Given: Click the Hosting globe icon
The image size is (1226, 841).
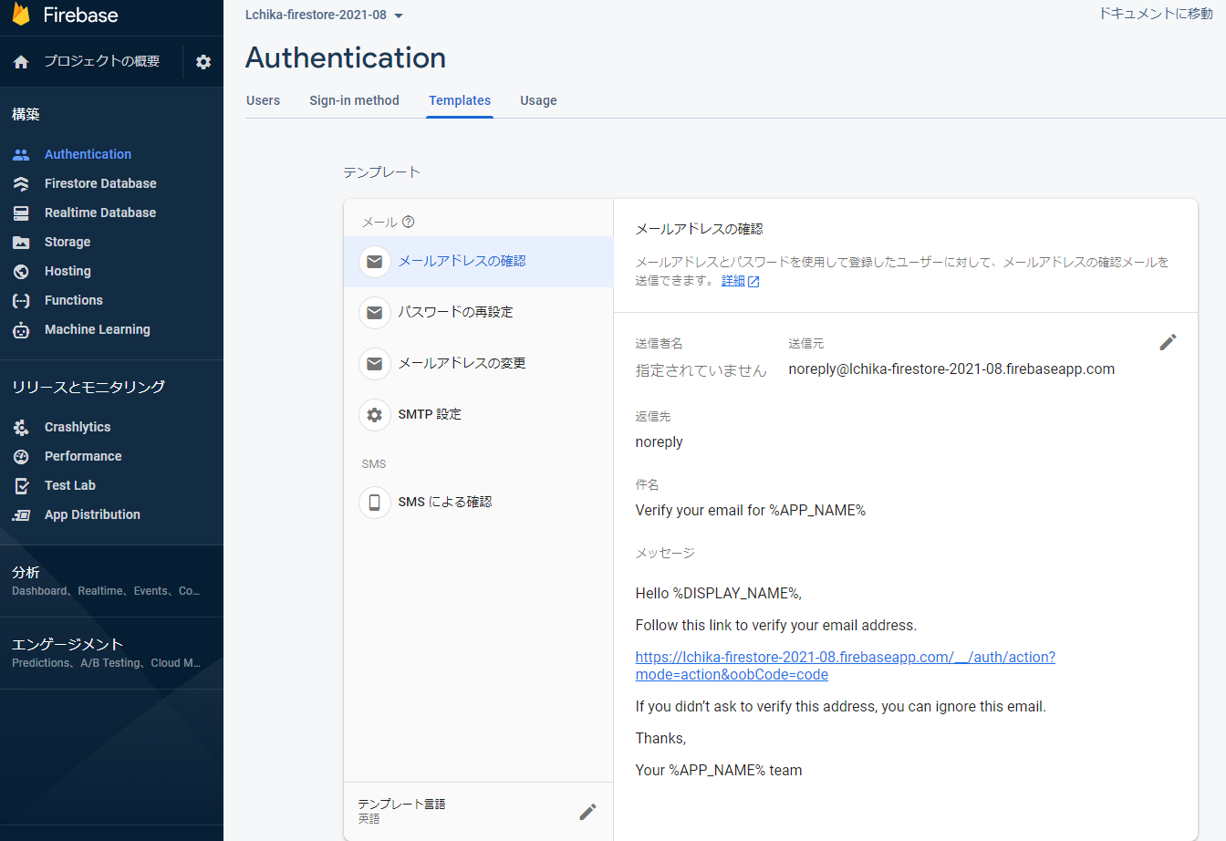Looking at the screenshot, I should [x=21, y=272].
